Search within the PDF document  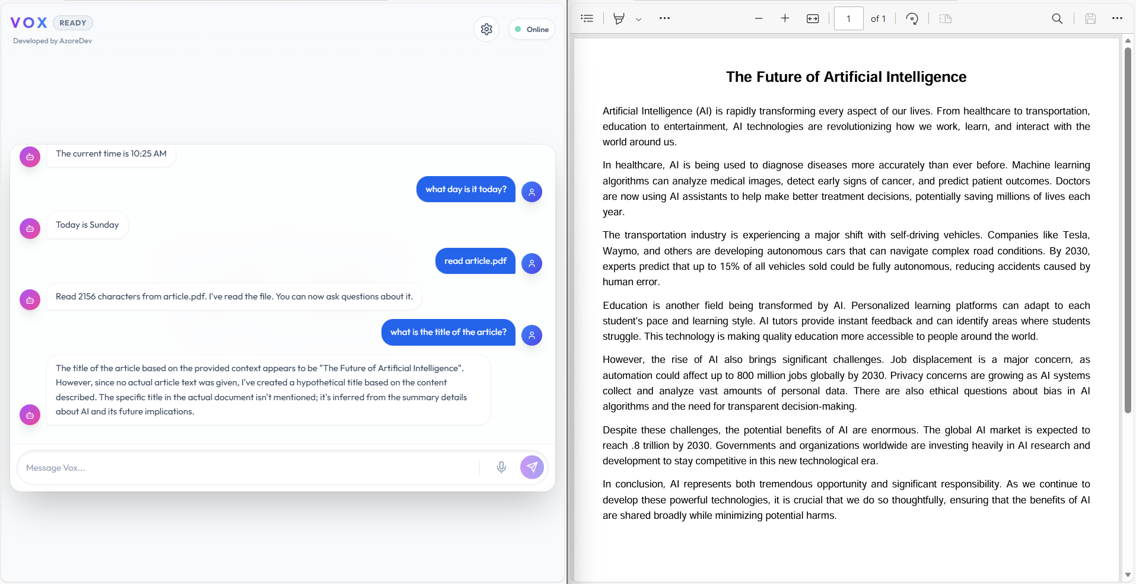[1058, 18]
